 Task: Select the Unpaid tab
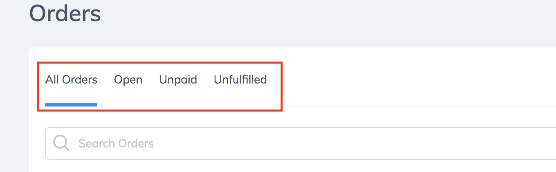(x=178, y=80)
